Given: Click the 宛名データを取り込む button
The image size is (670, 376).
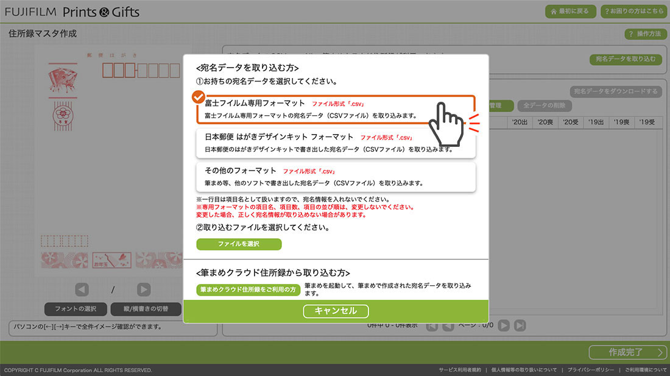Looking at the screenshot, I should click(625, 59).
